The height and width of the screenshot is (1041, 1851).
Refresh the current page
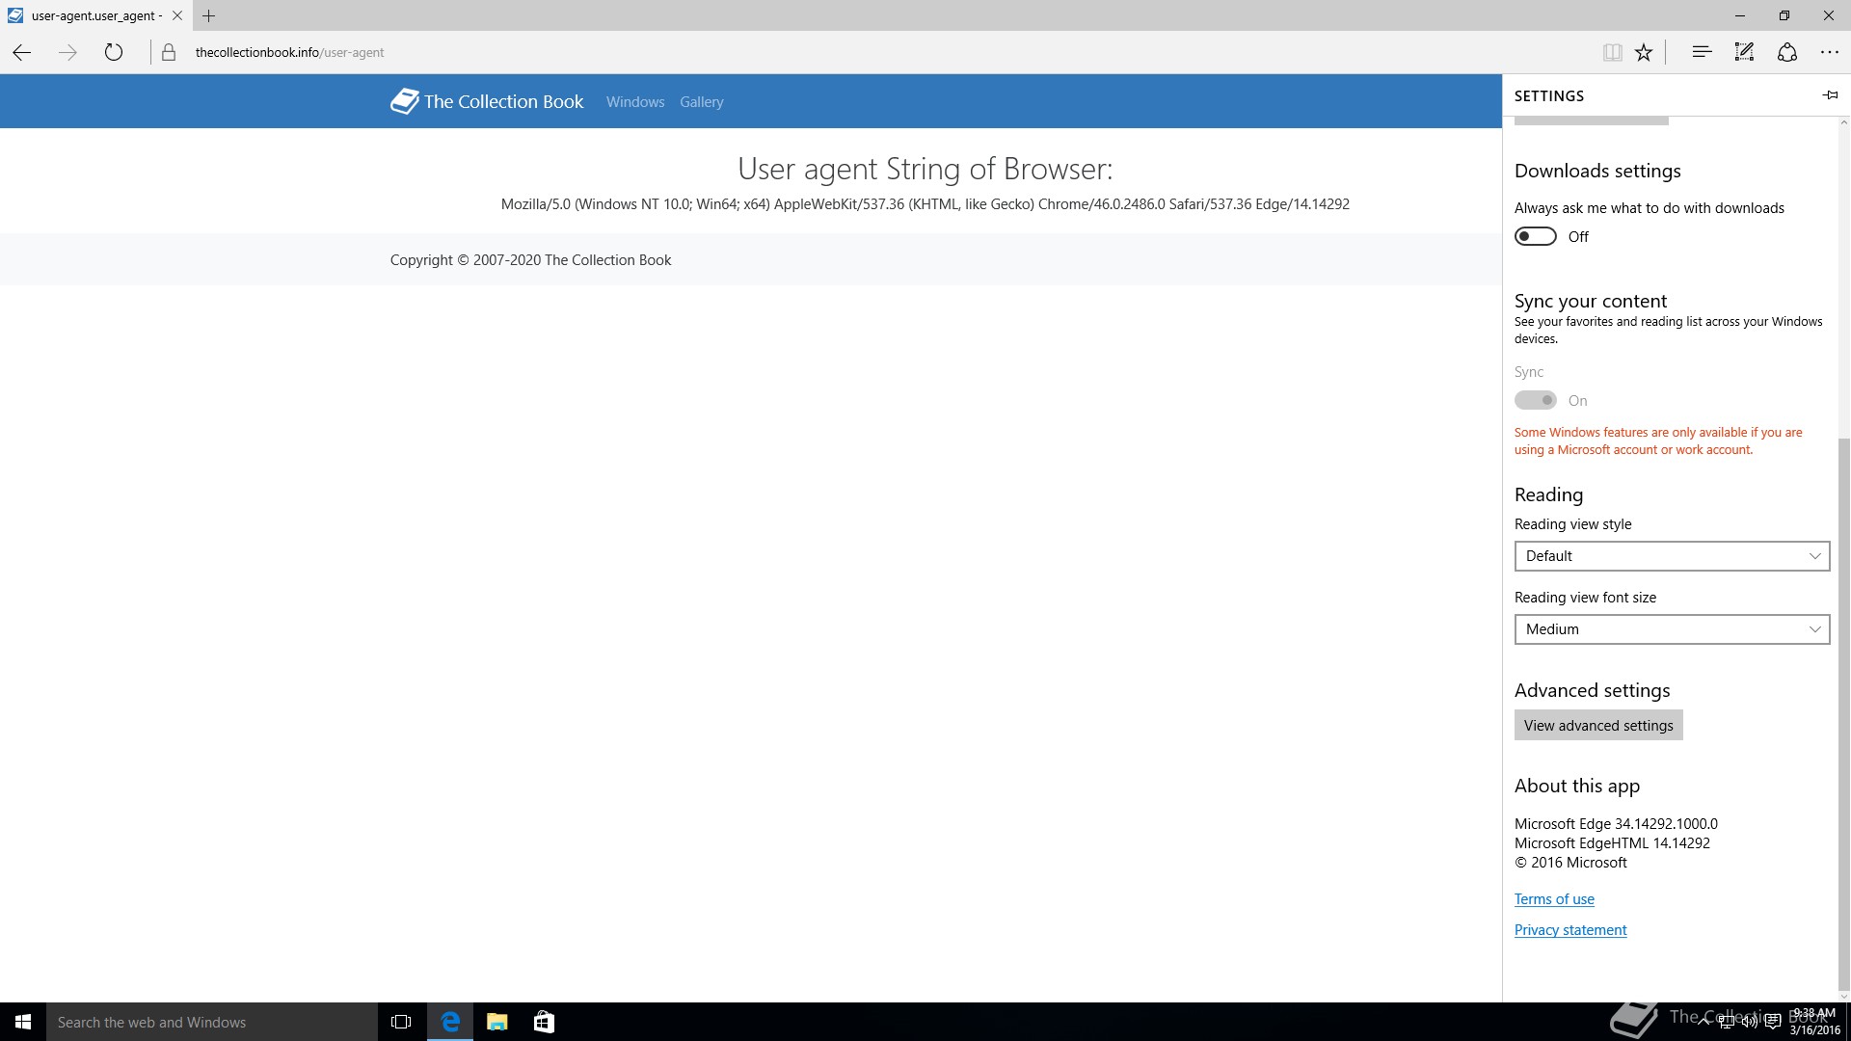click(114, 52)
